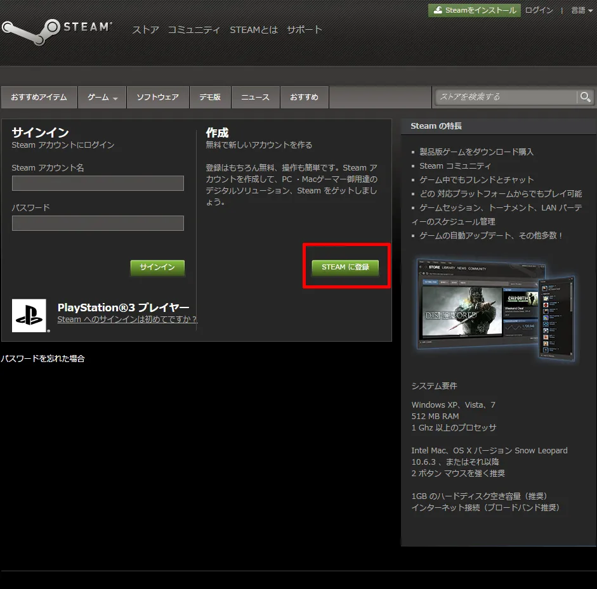Screen dimensions: 597x589
Task: Click the Steamをインストール green button
Action: pyautogui.click(x=475, y=10)
